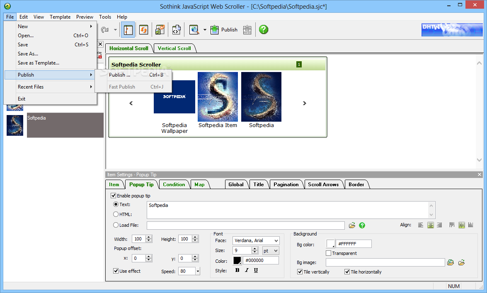Pick the Bg color swatch
487x293 pixels.
click(x=330, y=244)
